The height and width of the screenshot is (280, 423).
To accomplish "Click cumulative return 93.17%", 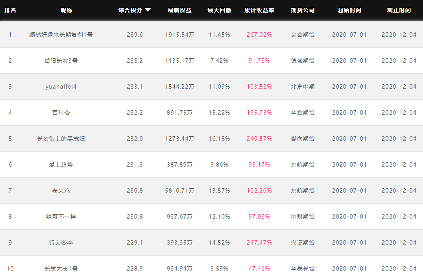I will pyautogui.click(x=259, y=165).
